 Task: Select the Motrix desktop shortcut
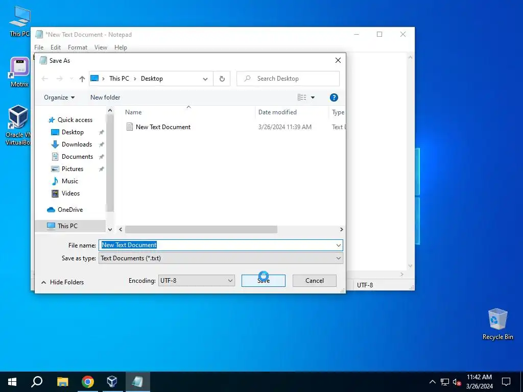click(19, 71)
